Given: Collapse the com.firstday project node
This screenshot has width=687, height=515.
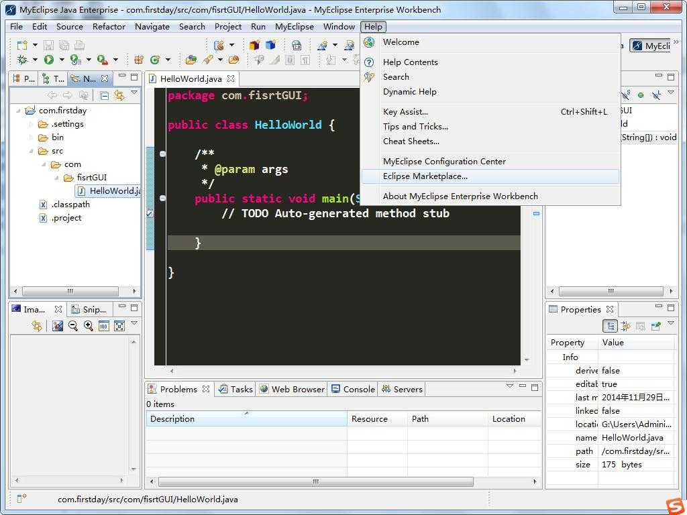Looking at the screenshot, I should coord(18,111).
